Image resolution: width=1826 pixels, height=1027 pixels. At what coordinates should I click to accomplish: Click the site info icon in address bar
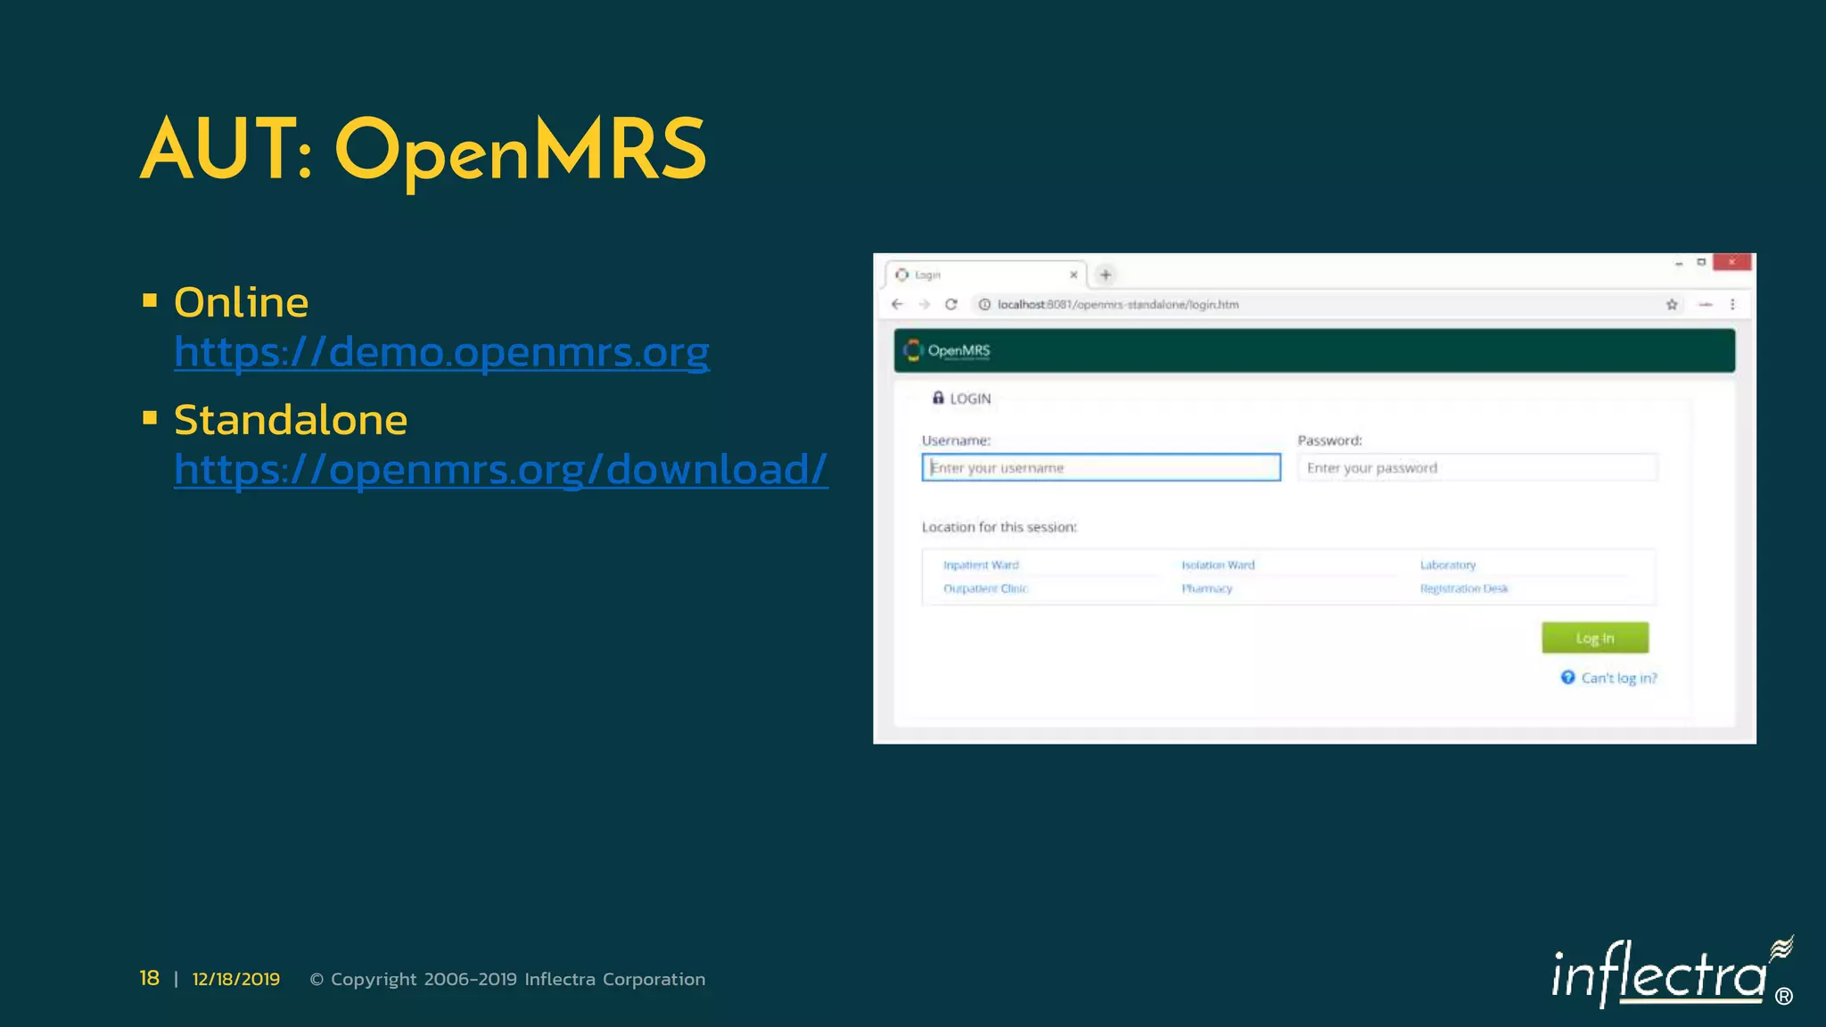(984, 304)
